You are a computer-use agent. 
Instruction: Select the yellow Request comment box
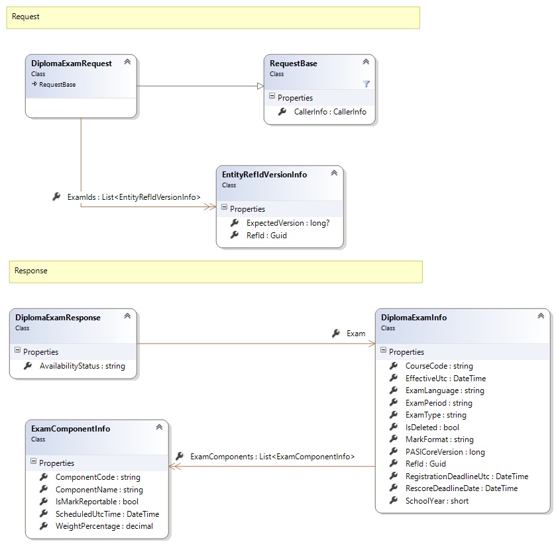click(213, 17)
